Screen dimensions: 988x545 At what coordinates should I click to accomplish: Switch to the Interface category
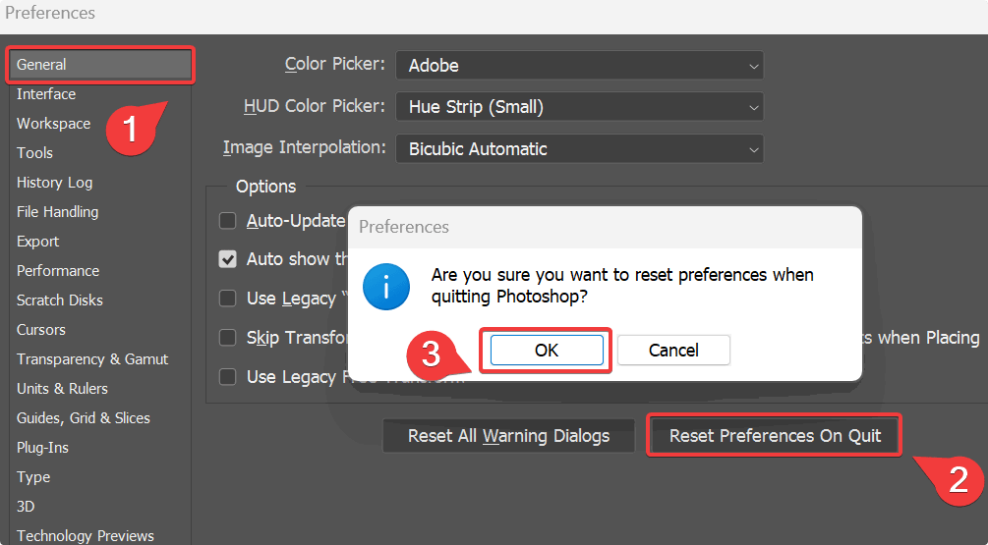[46, 94]
